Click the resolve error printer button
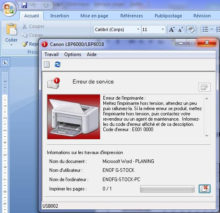220x213 pixels. click(x=204, y=87)
